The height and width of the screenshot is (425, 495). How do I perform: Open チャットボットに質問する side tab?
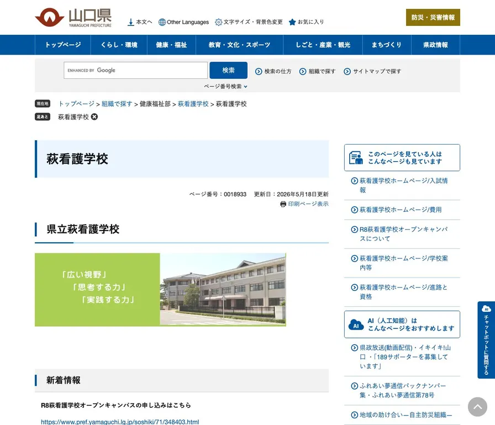click(x=486, y=340)
